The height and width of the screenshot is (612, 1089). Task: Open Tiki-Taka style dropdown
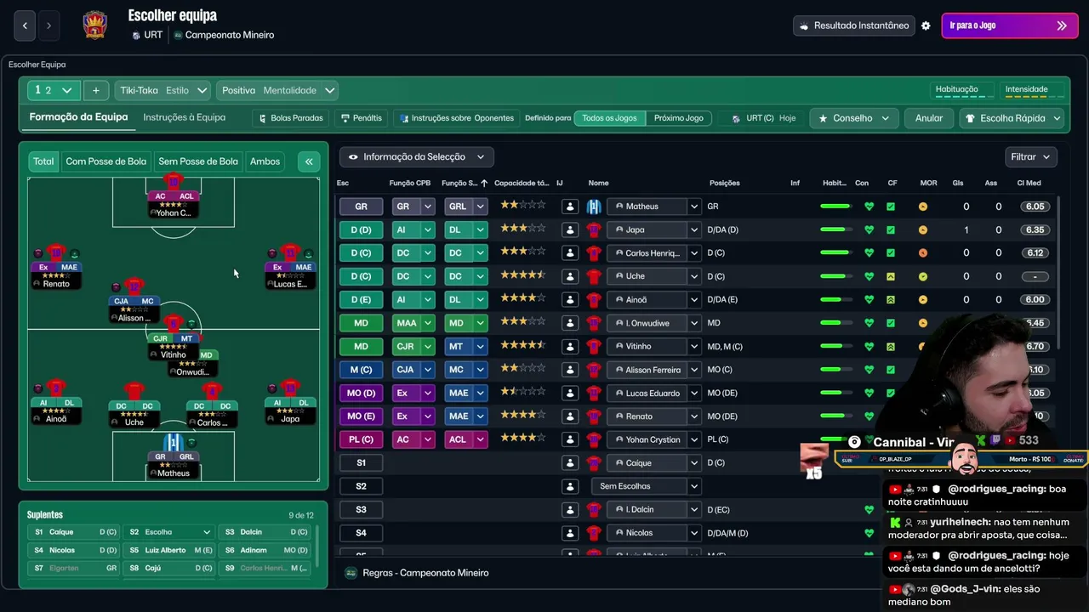point(163,90)
